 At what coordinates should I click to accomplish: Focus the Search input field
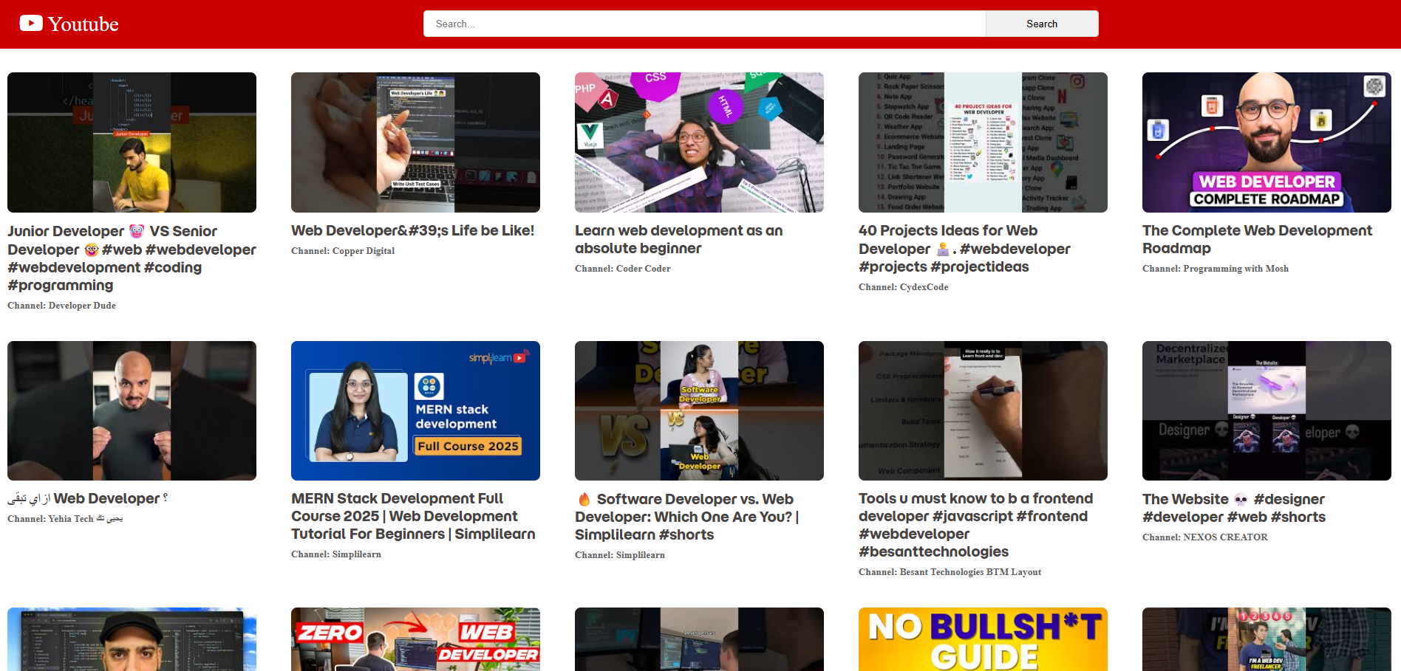pos(703,24)
